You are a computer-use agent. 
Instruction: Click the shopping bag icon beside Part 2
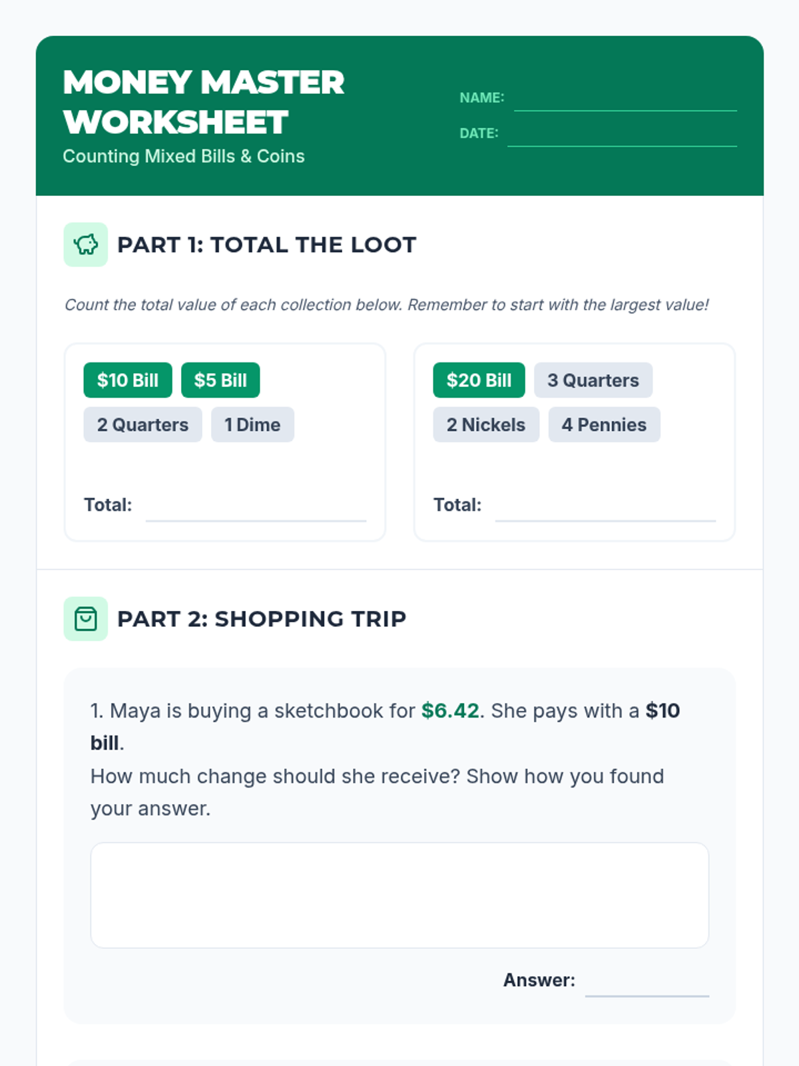pos(85,619)
